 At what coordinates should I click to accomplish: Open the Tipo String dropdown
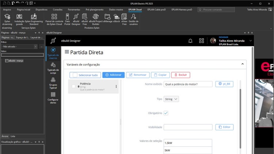(x=171, y=99)
